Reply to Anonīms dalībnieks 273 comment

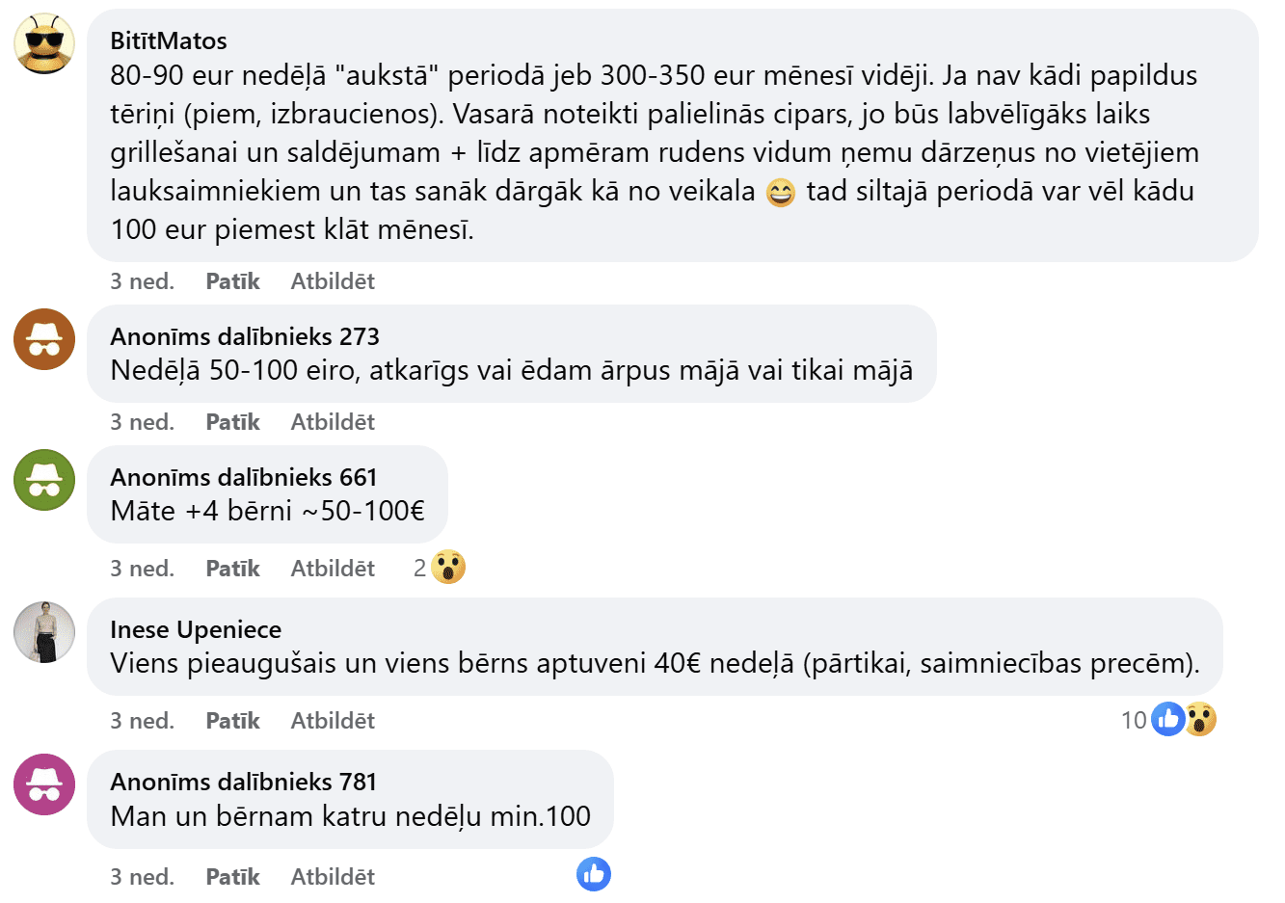pos(333,422)
